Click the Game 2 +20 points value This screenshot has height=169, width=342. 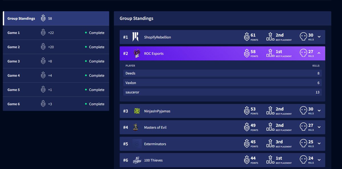click(51, 47)
